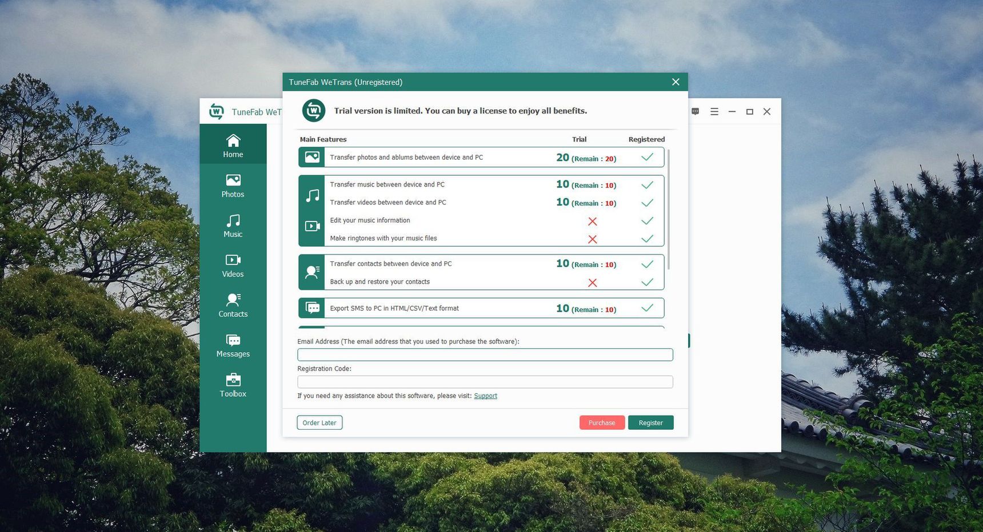
Task: Click the green Register button
Action: pos(650,422)
